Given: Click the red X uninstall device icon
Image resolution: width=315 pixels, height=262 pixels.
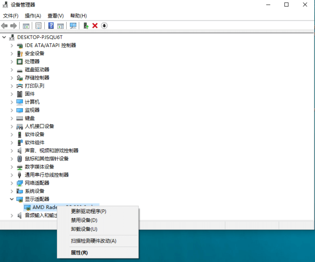Looking at the screenshot, I should [x=95, y=26].
